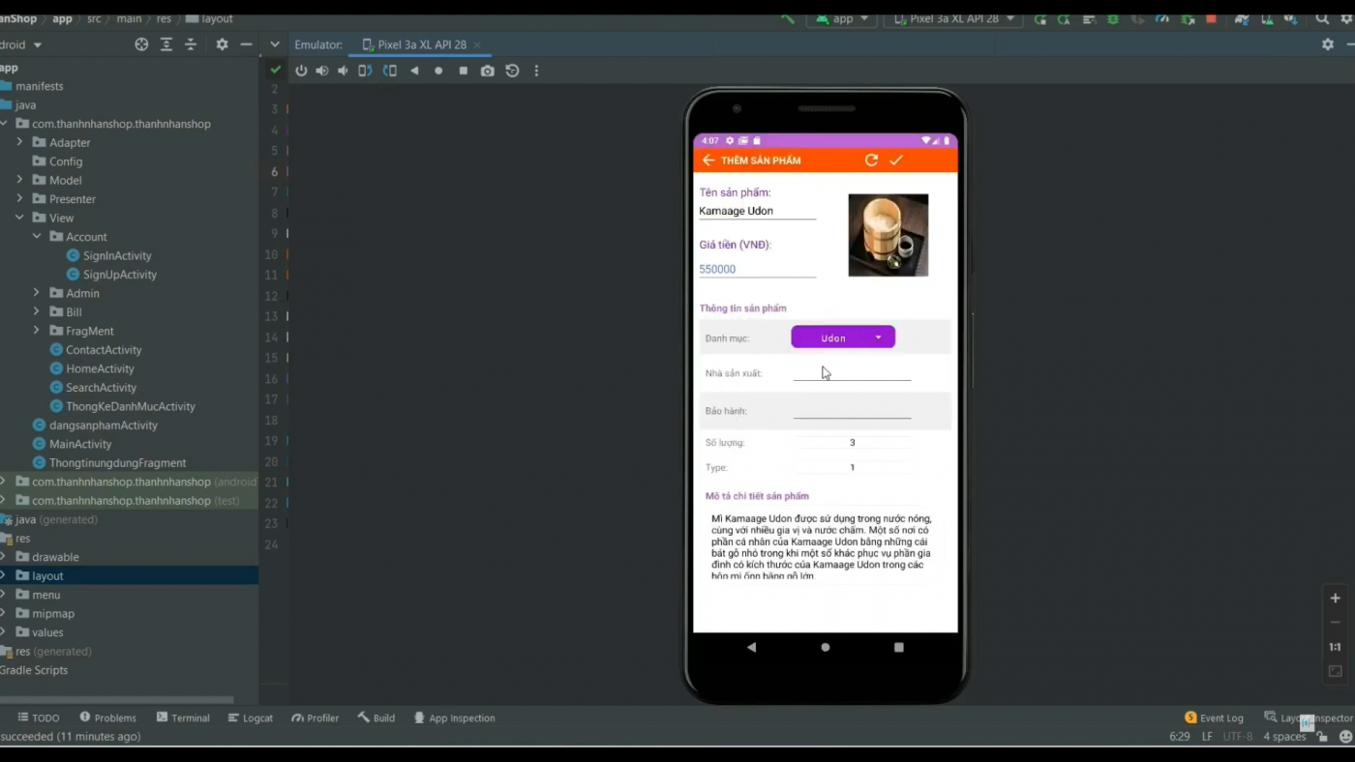
Task: Open snapshots icon in emulator toolbar
Action: pos(512,71)
